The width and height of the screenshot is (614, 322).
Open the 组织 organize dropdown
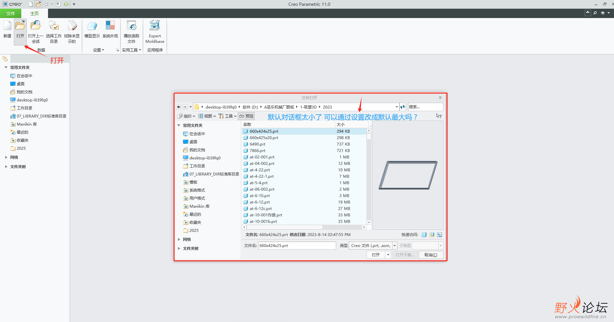coord(186,116)
